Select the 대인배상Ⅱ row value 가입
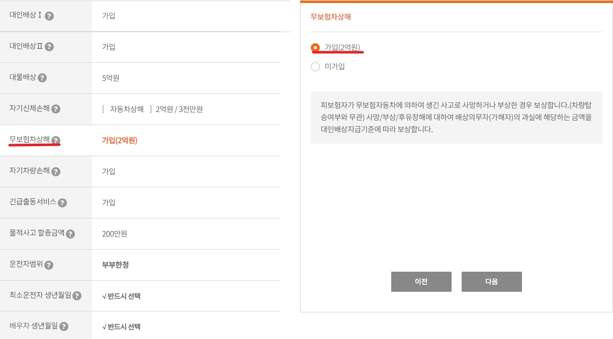Screen dimensions: 613x339 click(x=109, y=47)
